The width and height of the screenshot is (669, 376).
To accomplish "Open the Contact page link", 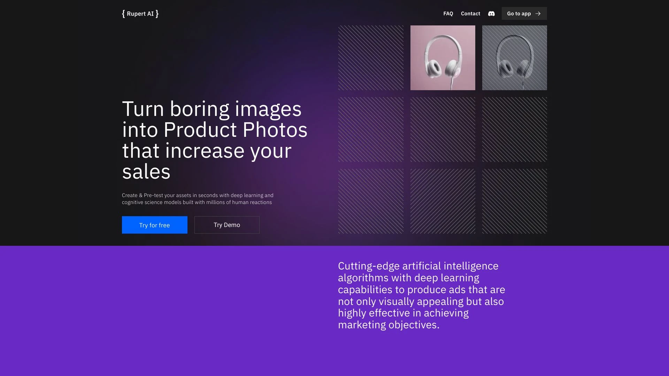I will [470, 14].
